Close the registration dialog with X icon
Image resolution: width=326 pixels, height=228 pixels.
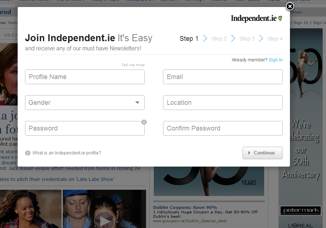coord(290,7)
